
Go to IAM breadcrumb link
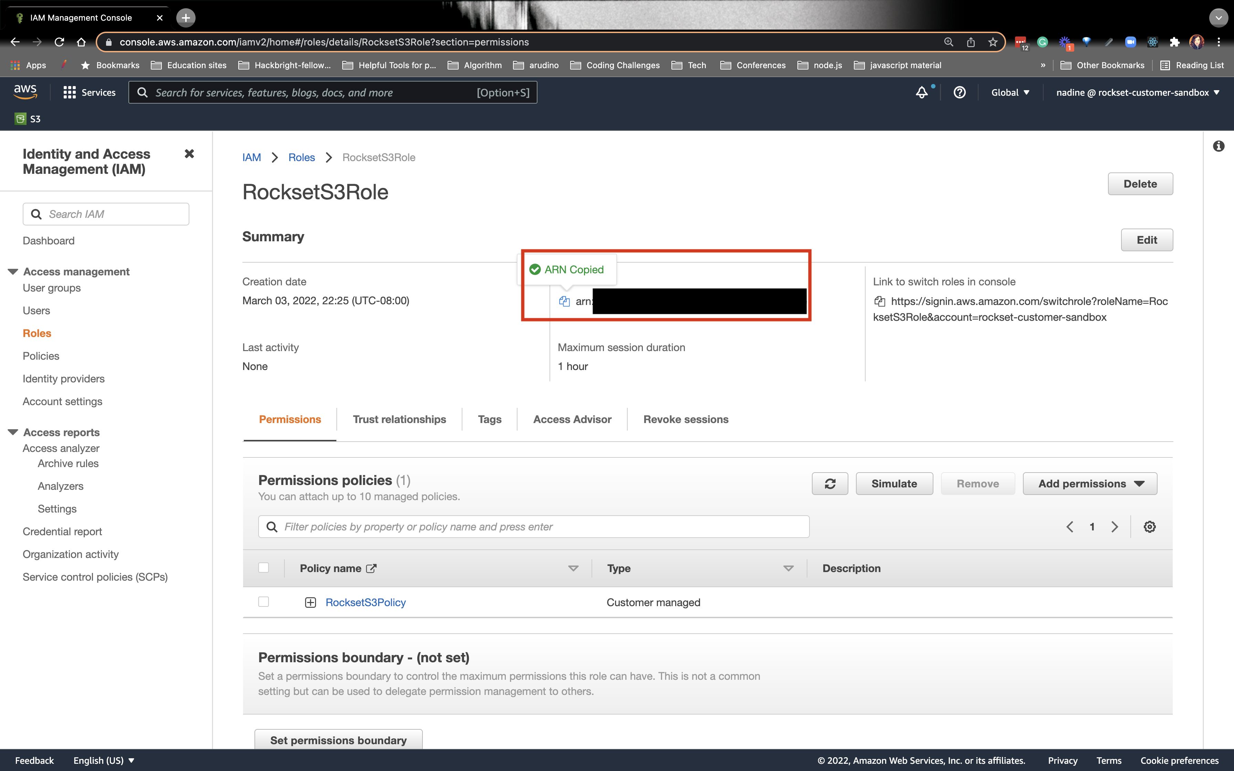tap(251, 158)
